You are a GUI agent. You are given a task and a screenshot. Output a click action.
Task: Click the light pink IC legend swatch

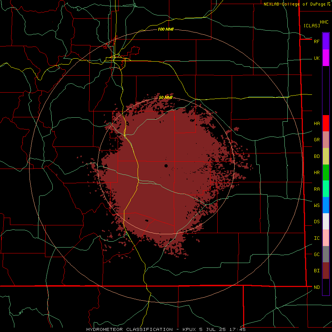click(326, 238)
